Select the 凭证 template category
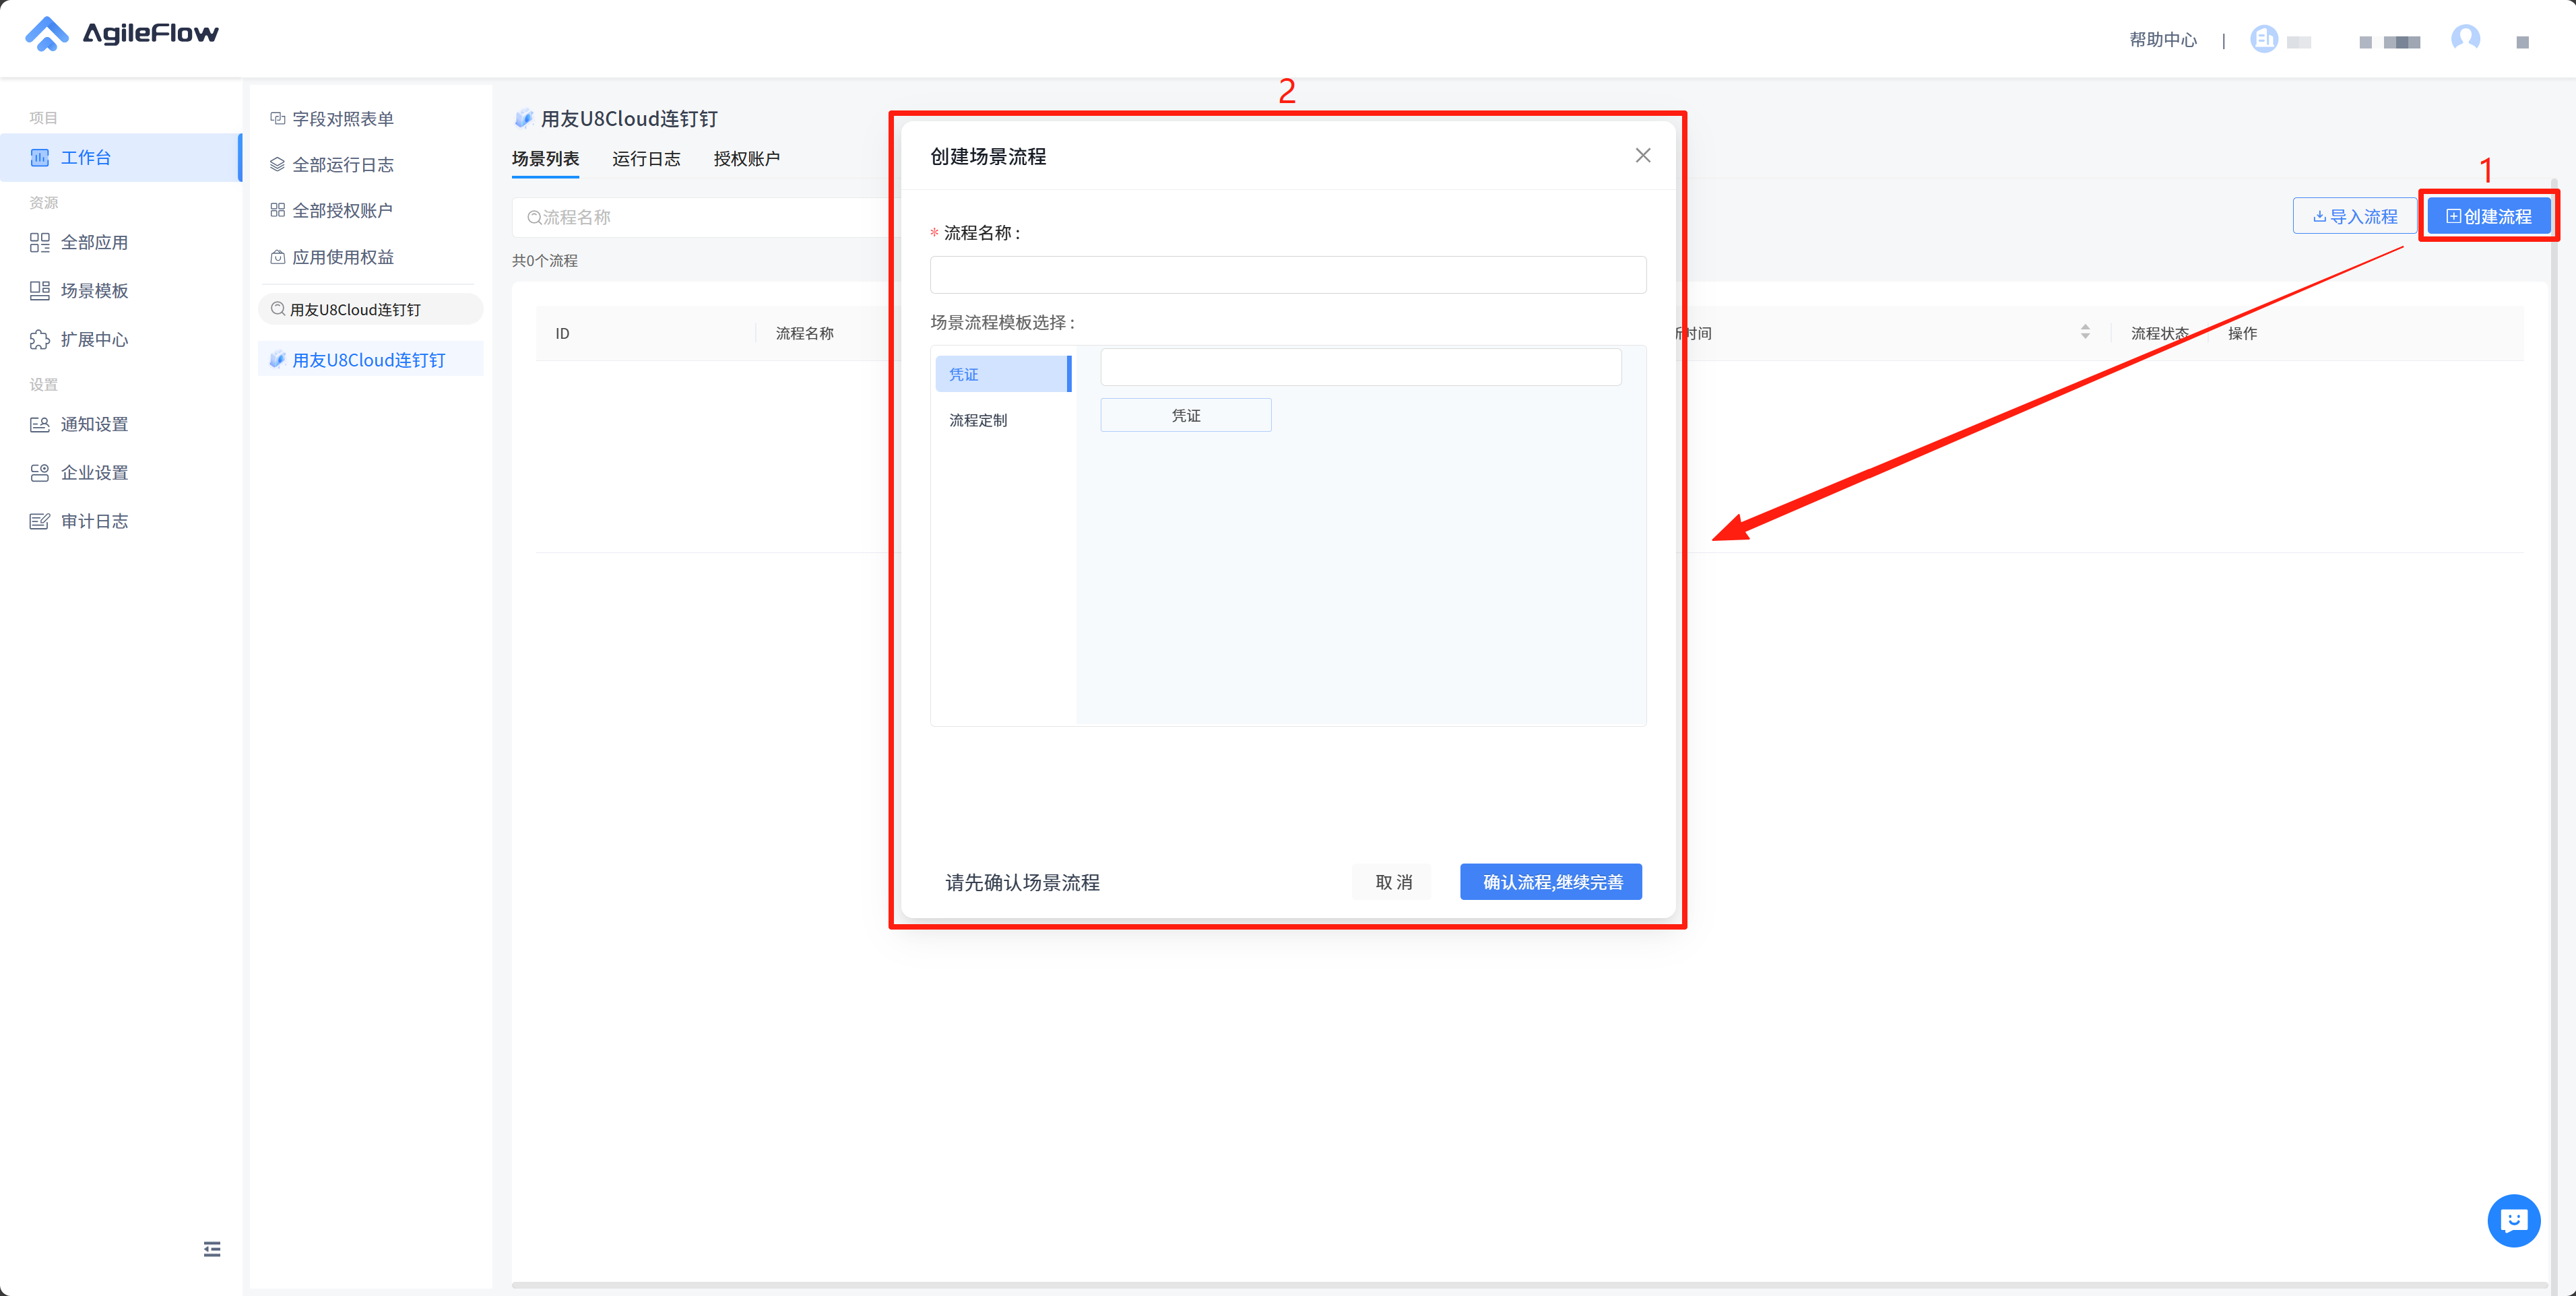 pos(1003,374)
